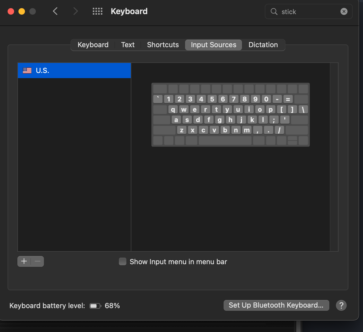This screenshot has height=332, width=363.
Task: Click the spacebar on the keyboard preview
Action: (x=225, y=141)
